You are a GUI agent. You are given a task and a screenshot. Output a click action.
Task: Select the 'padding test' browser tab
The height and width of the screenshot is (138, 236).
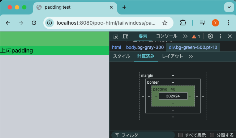[75, 7]
